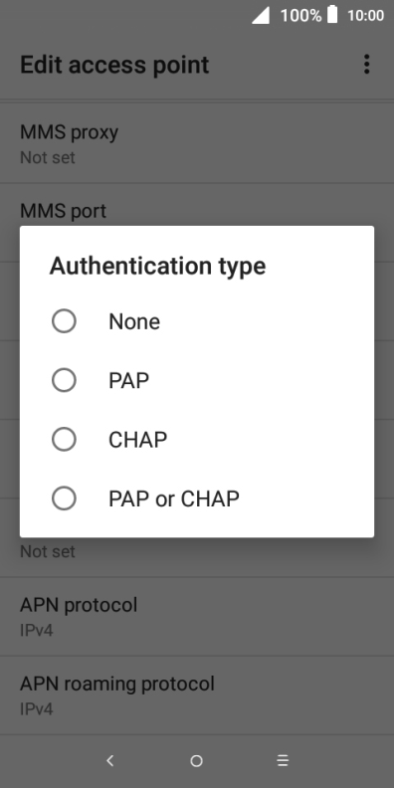Select the PAP or CHAP radio button
Viewport: 394px width, 788px height.
[x=64, y=498]
